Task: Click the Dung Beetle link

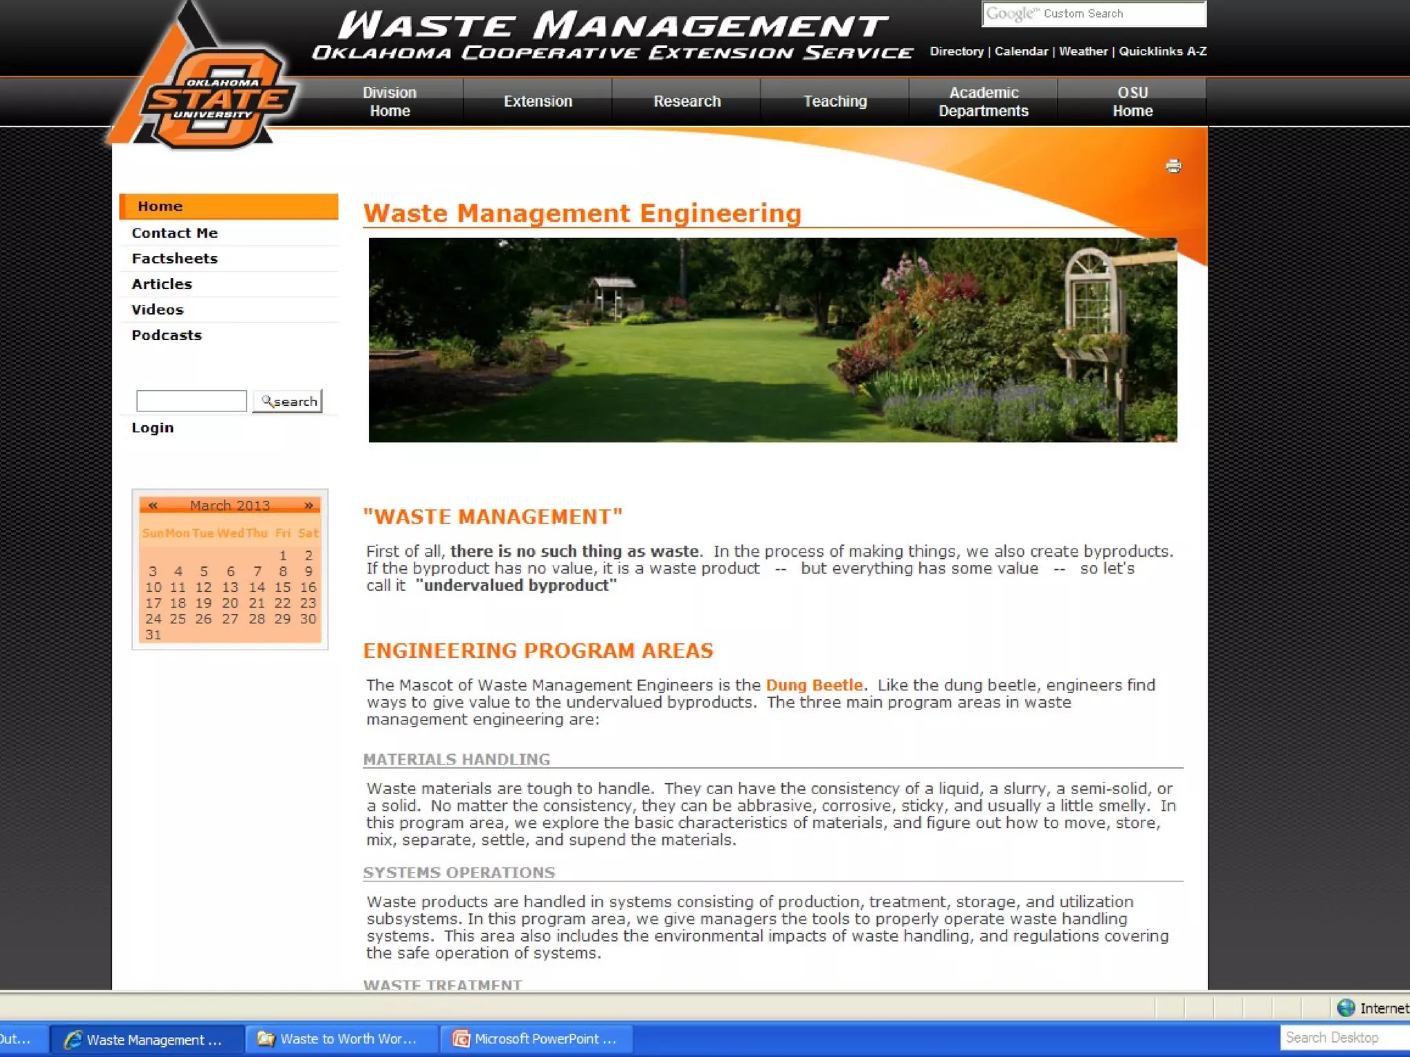Action: [x=814, y=685]
